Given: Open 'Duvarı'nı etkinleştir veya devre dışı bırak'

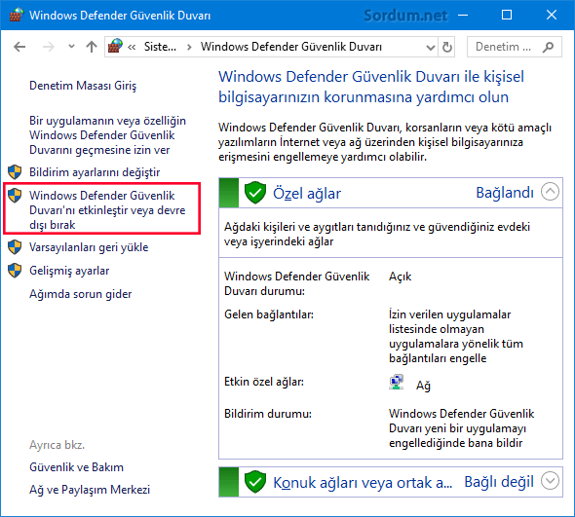Looking at the screenshot, I should pos(107,210).
